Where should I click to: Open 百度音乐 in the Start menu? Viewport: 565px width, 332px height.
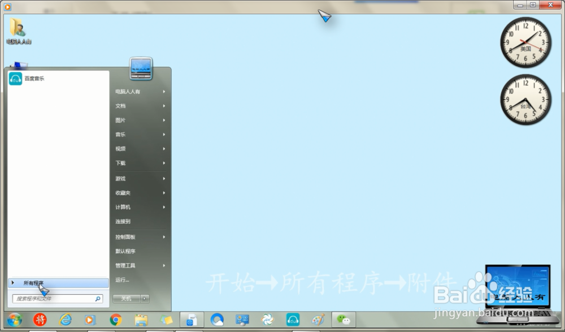pyautogui.click(x=58, y=79)
